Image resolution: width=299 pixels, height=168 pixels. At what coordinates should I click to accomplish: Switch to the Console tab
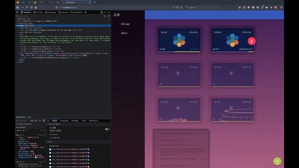[x=38, y=13]
